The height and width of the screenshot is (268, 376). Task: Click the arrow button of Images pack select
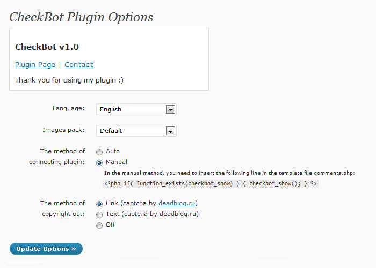click(x=170, y=131)
